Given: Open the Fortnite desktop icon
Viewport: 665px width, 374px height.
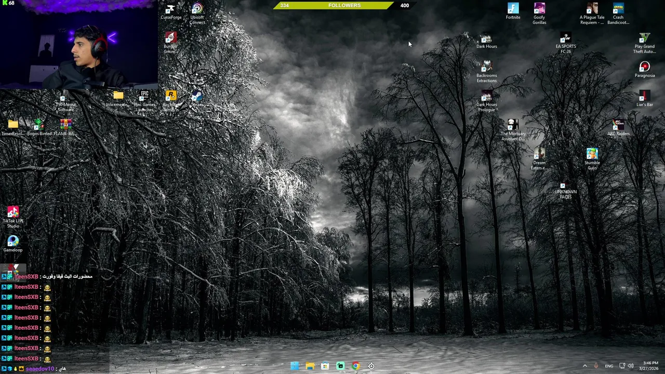Looking at the screenshot, I should pyautogui.click(x=513, y=11).
